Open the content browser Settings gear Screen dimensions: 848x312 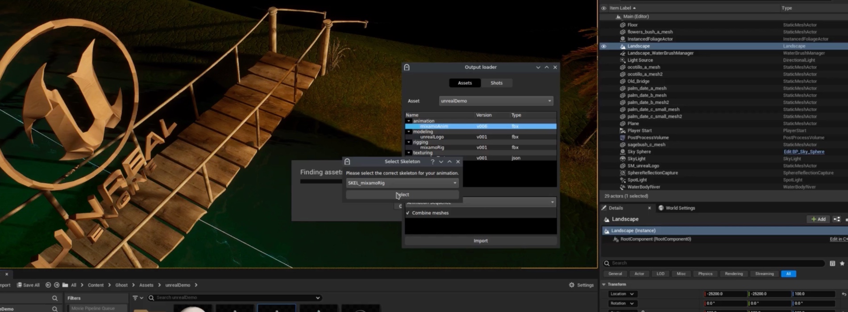point(572,285)
